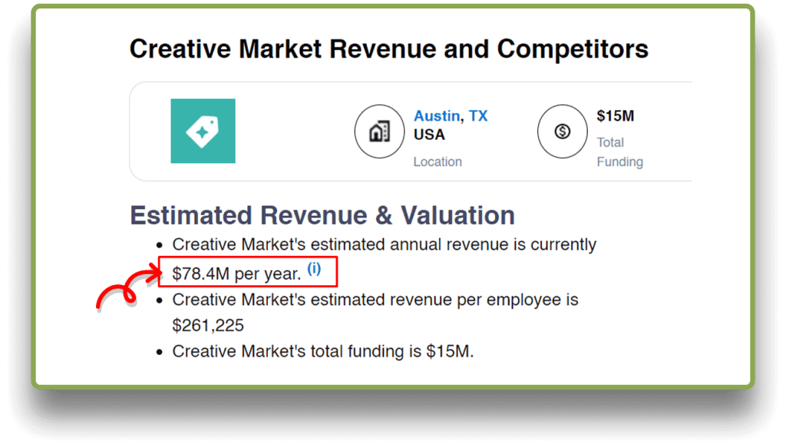
Task: Click the estimated revenue per employee sentence
Action: tap(375, 299)
